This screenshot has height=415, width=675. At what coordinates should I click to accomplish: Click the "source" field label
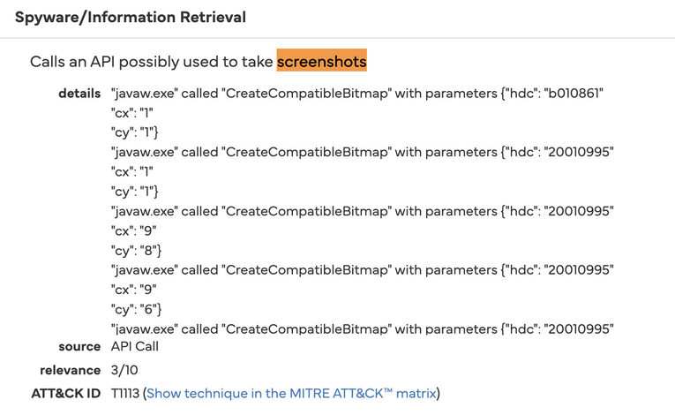(79, 346)
